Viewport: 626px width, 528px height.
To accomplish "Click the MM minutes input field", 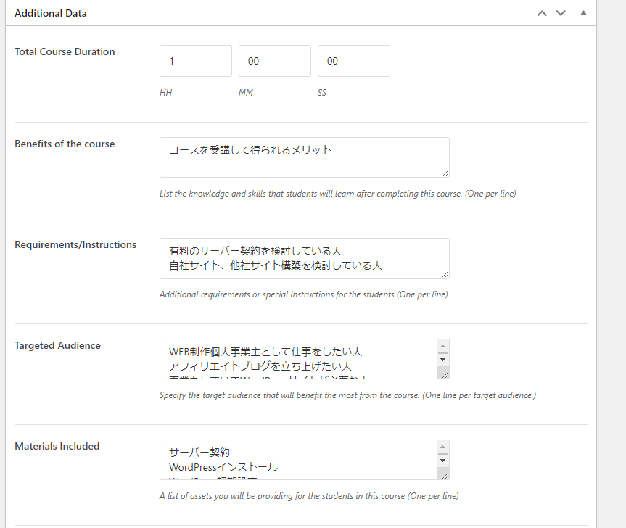I will point(274,61).
